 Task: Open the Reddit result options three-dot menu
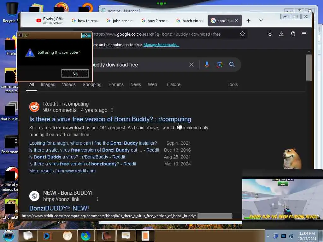pos(112,110)
